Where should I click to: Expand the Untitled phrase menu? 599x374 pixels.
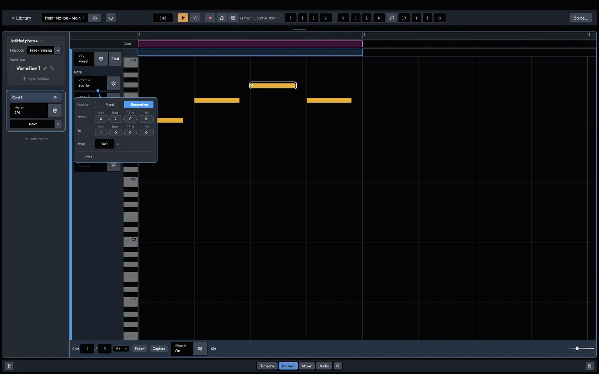[26, 41]
